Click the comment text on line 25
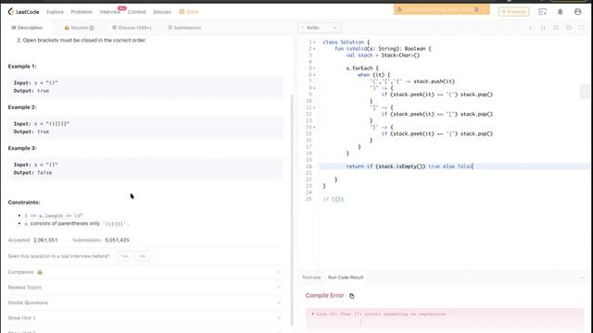The width and height of the screenshot is (593, 333). tap(333, 199)
